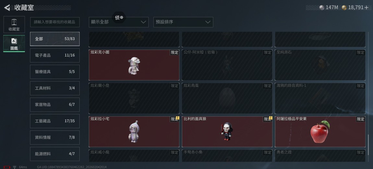Switch to 電子產品 category

click(x=55, y=55)
